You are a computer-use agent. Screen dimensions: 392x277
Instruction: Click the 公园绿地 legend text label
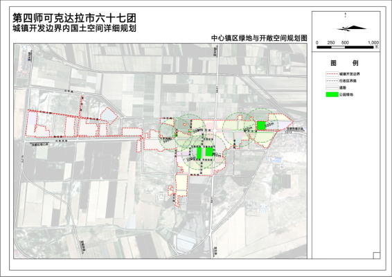(346, 94)
